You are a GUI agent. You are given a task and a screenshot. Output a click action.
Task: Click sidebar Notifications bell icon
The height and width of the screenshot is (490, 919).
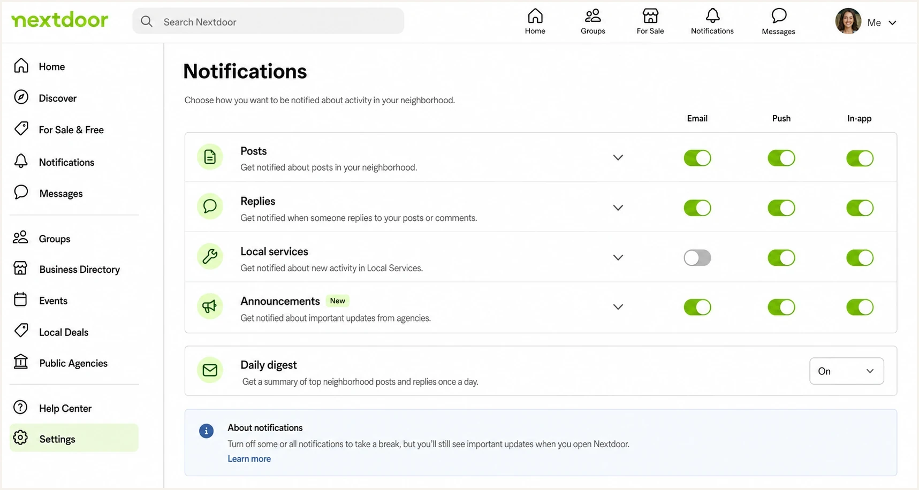[21, 161]
